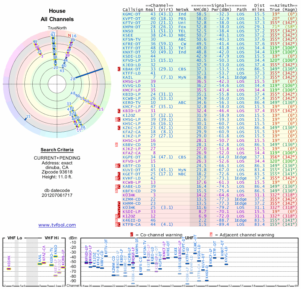Click the pink Adjacent channel warning legend icon

[211, 235]
